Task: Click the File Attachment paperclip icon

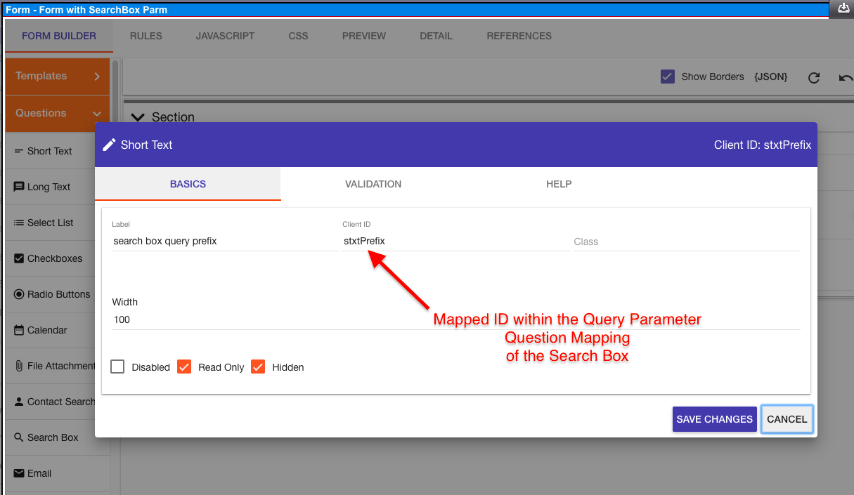Action: pyautogui.click(x=19, y=366)
